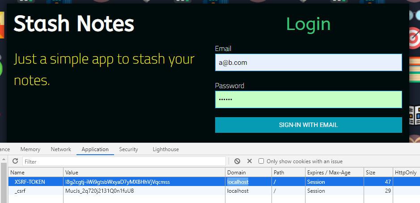Viewport: 420px width, 203px height.
Task: Switch to the Network tab
Action: click(61, 149)
